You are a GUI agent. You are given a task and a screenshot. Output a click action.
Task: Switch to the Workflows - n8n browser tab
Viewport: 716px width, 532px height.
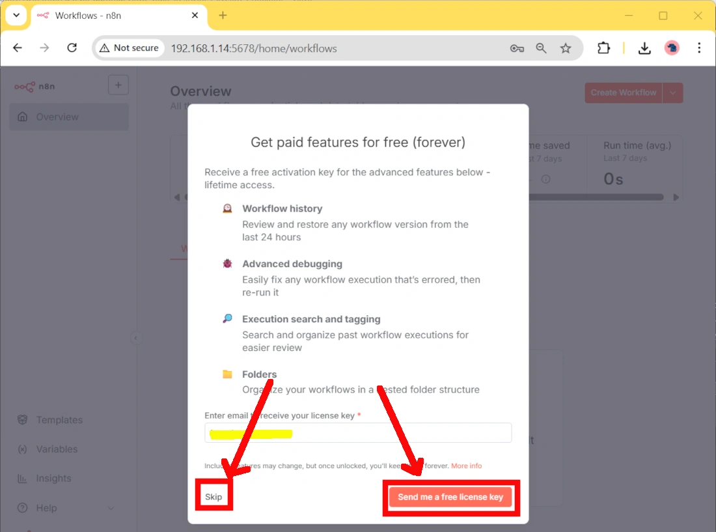(x=111, y=16)
